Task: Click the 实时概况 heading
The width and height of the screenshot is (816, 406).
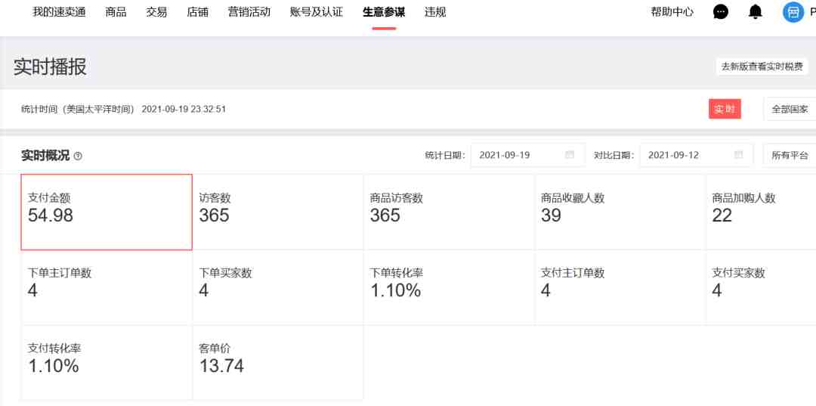Action: click(45, 155)
